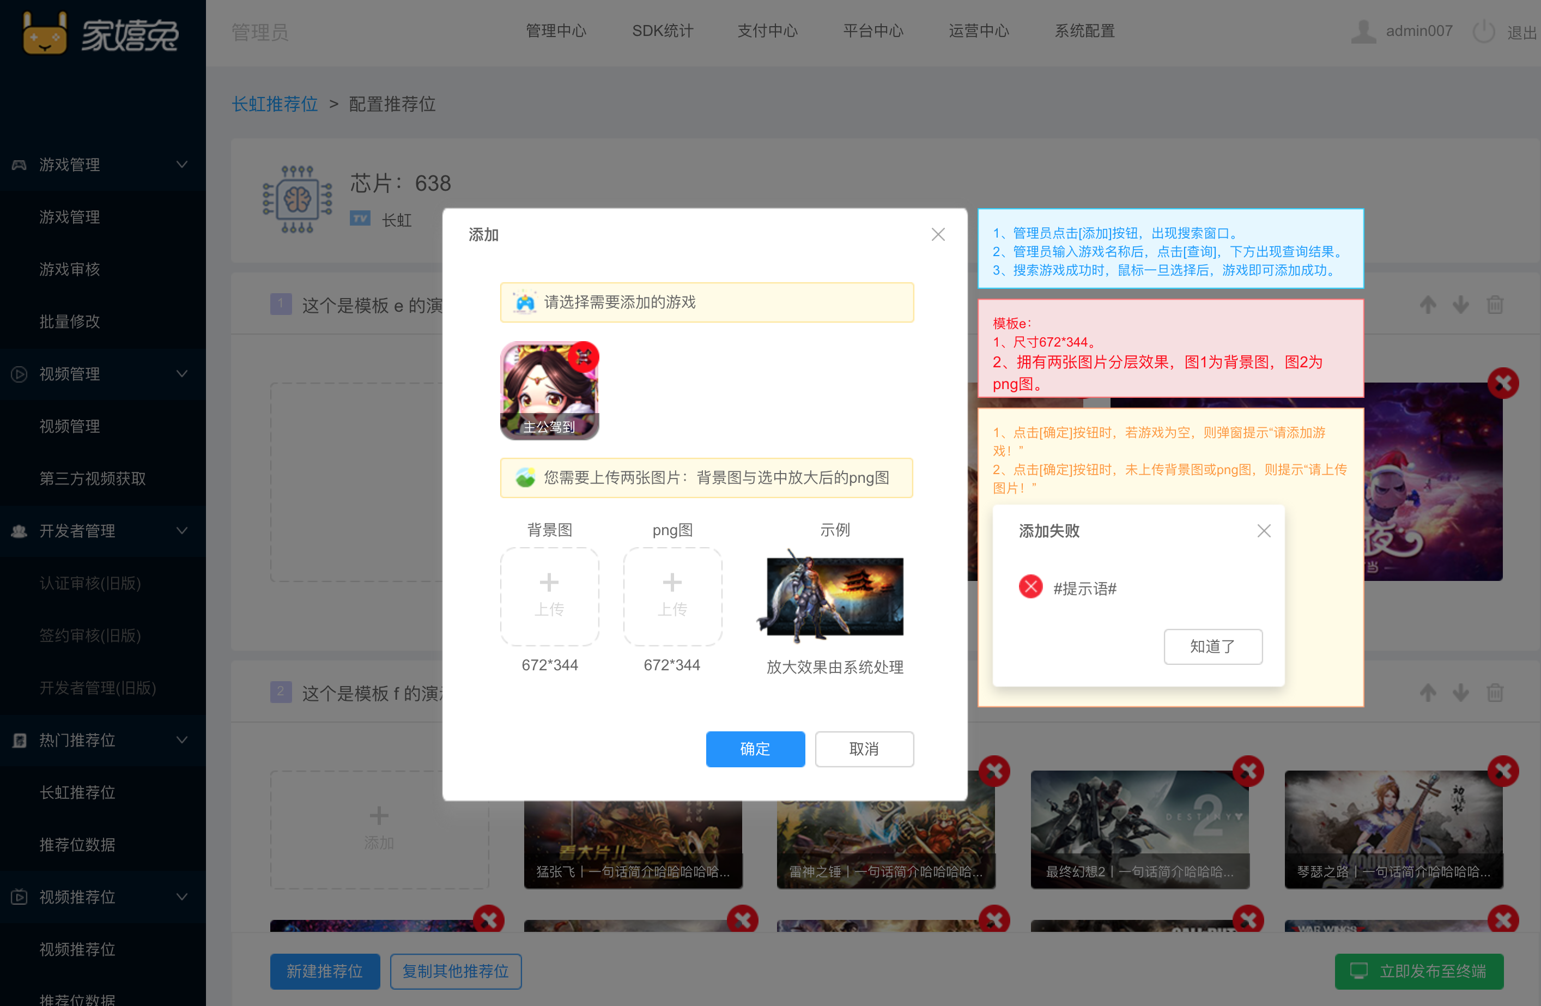Image resolution: width=1541 pixels, height=1006 pixels.
Task: Remove the 最终幻想2 recommendation card
Action: click(x=1248, y=771)
